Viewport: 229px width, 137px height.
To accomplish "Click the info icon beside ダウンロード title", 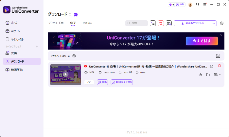I will [x=70, y=15].
